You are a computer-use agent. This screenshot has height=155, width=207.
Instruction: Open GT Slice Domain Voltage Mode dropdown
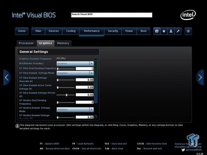[75, 73]
